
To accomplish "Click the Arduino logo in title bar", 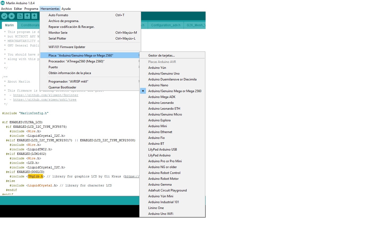I will (3, 3).
